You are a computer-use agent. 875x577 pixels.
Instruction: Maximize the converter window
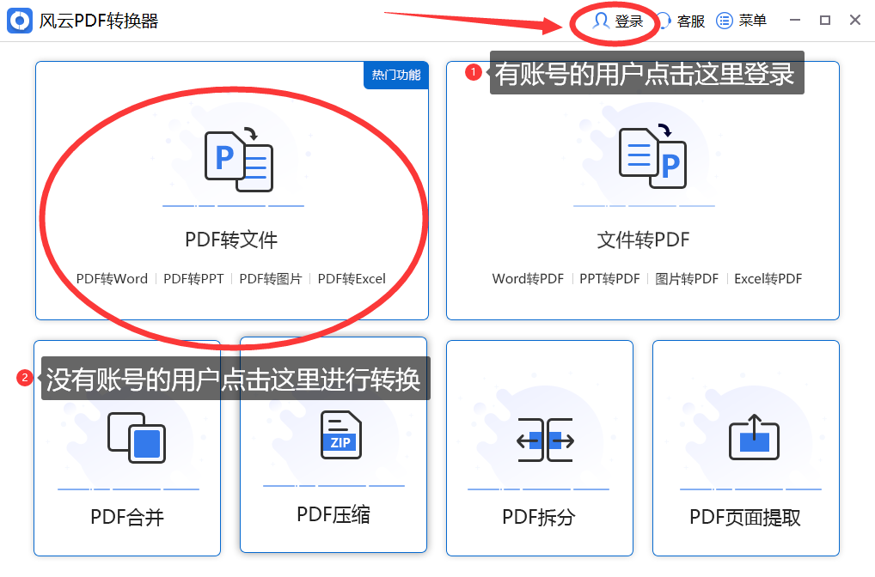point(825,21)
